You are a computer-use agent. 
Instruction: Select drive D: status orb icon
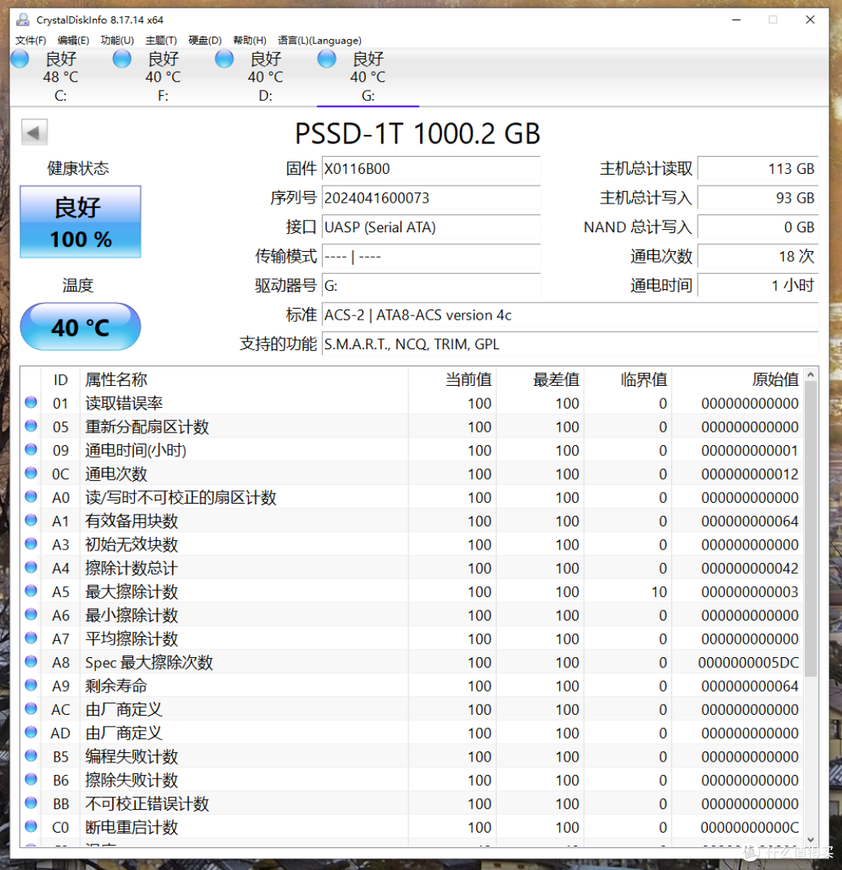(225, 58)
